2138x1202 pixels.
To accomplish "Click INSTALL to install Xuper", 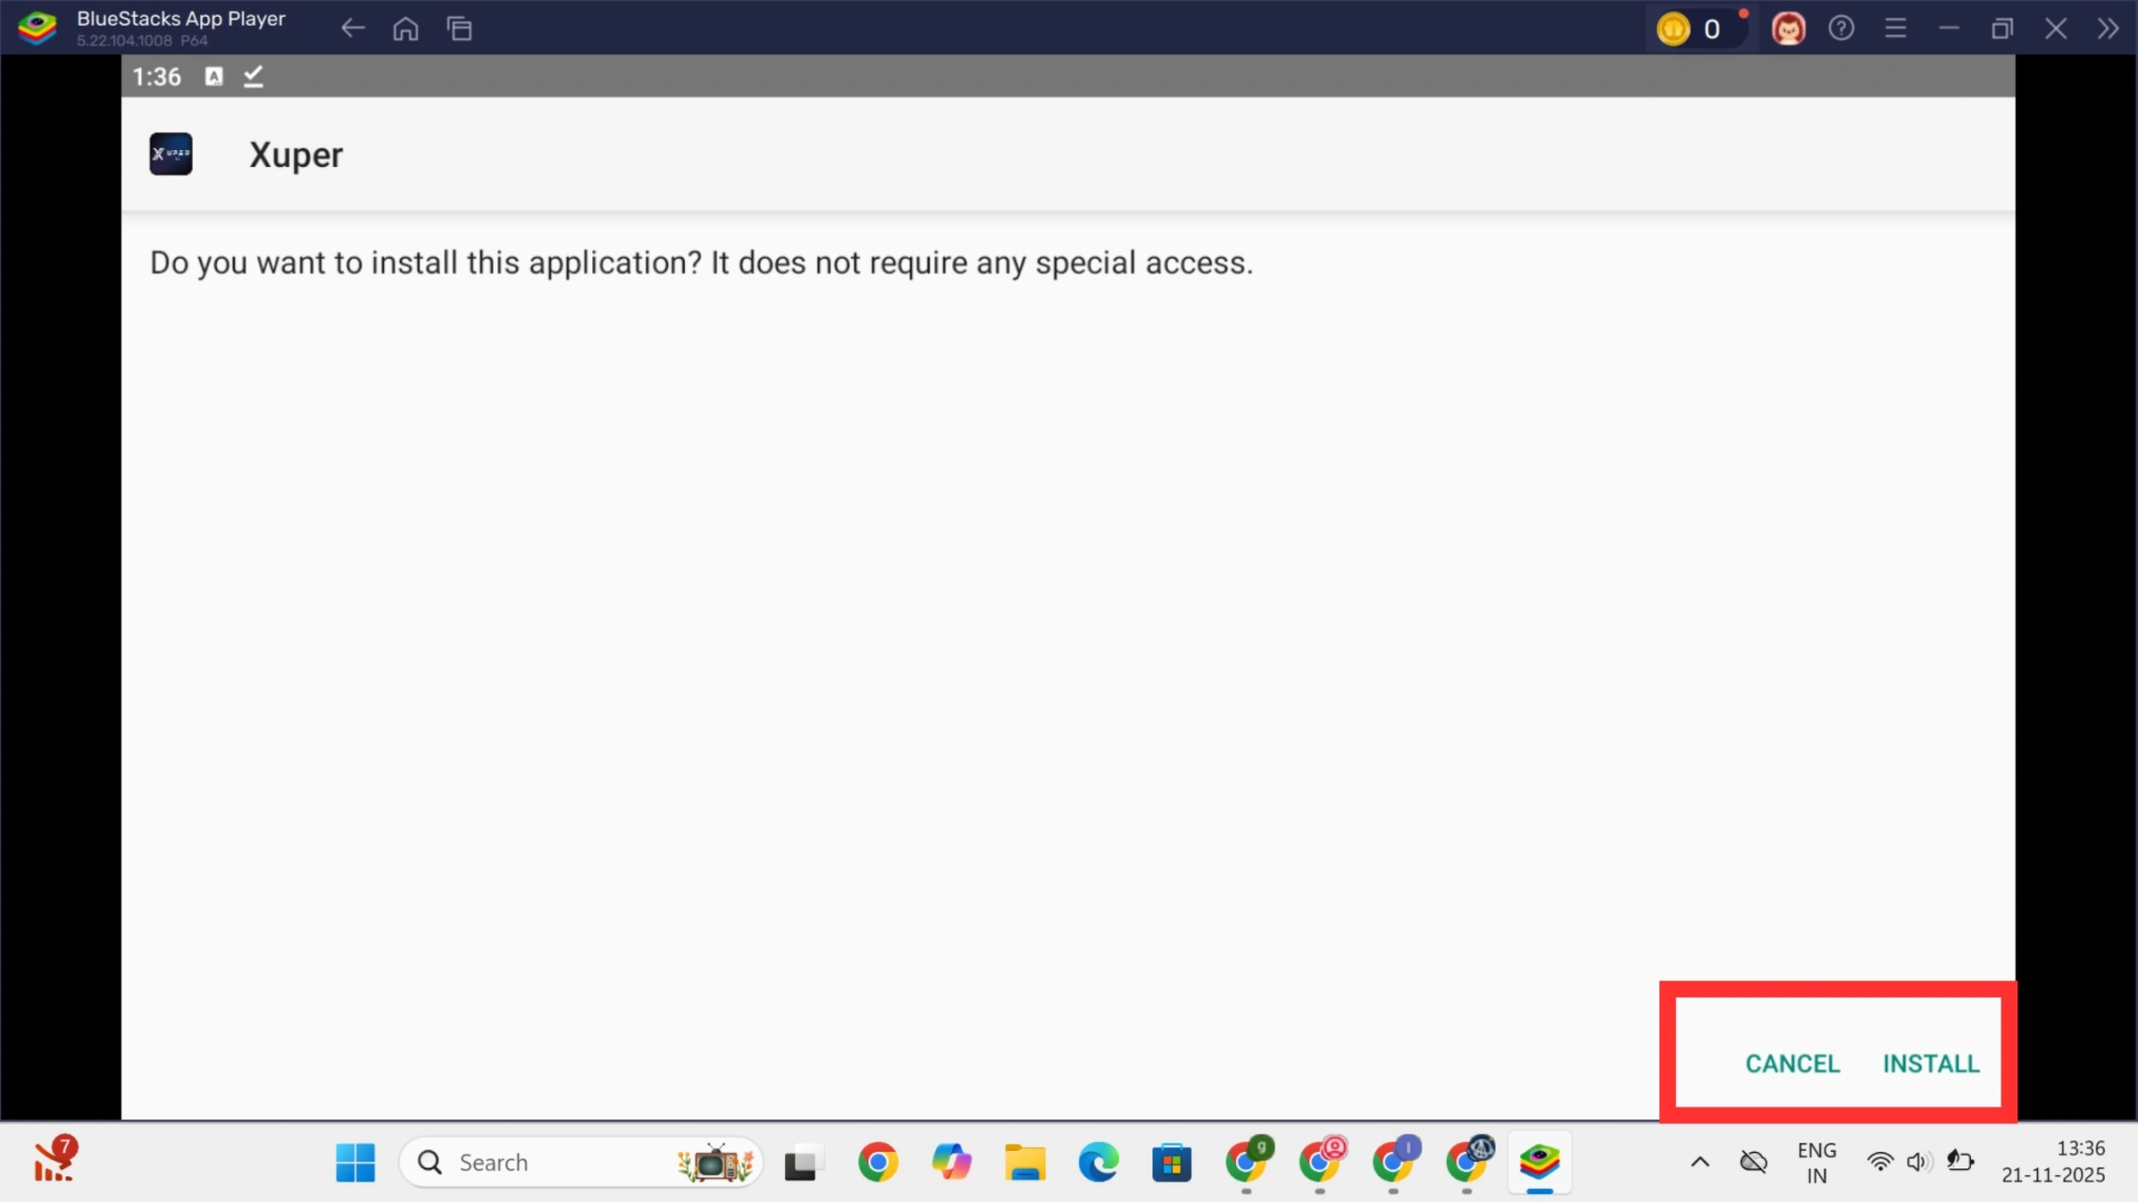I will tap(1930, 1064).
